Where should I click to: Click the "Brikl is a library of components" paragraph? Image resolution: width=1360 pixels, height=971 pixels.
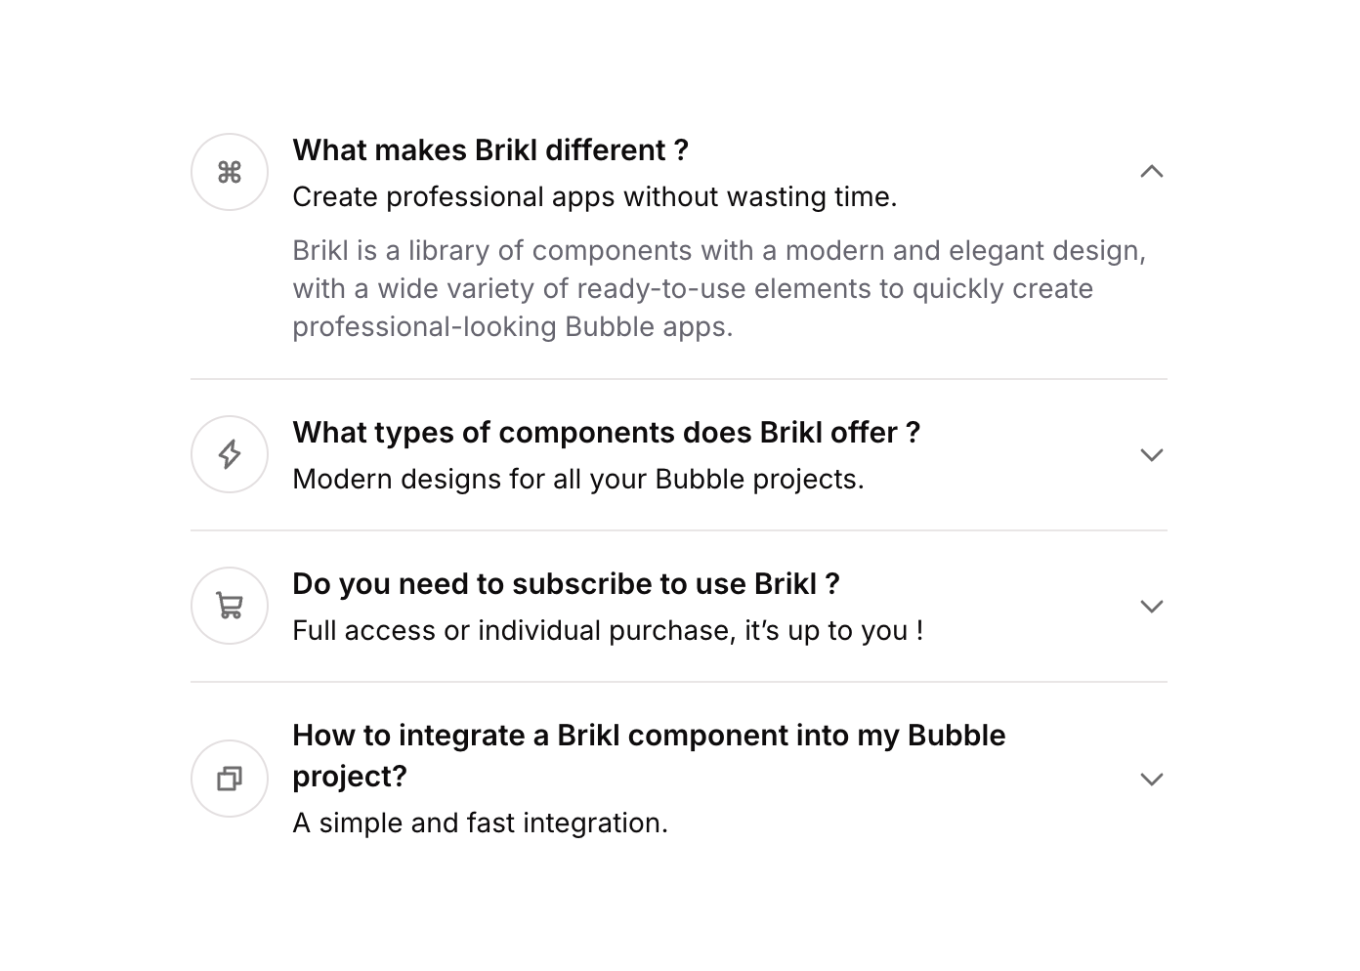pyautogui.click(x=718, y=289)
